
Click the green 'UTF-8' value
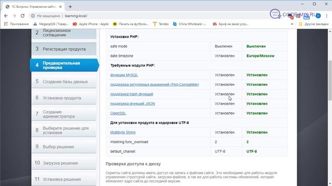(x=252, y=151)
